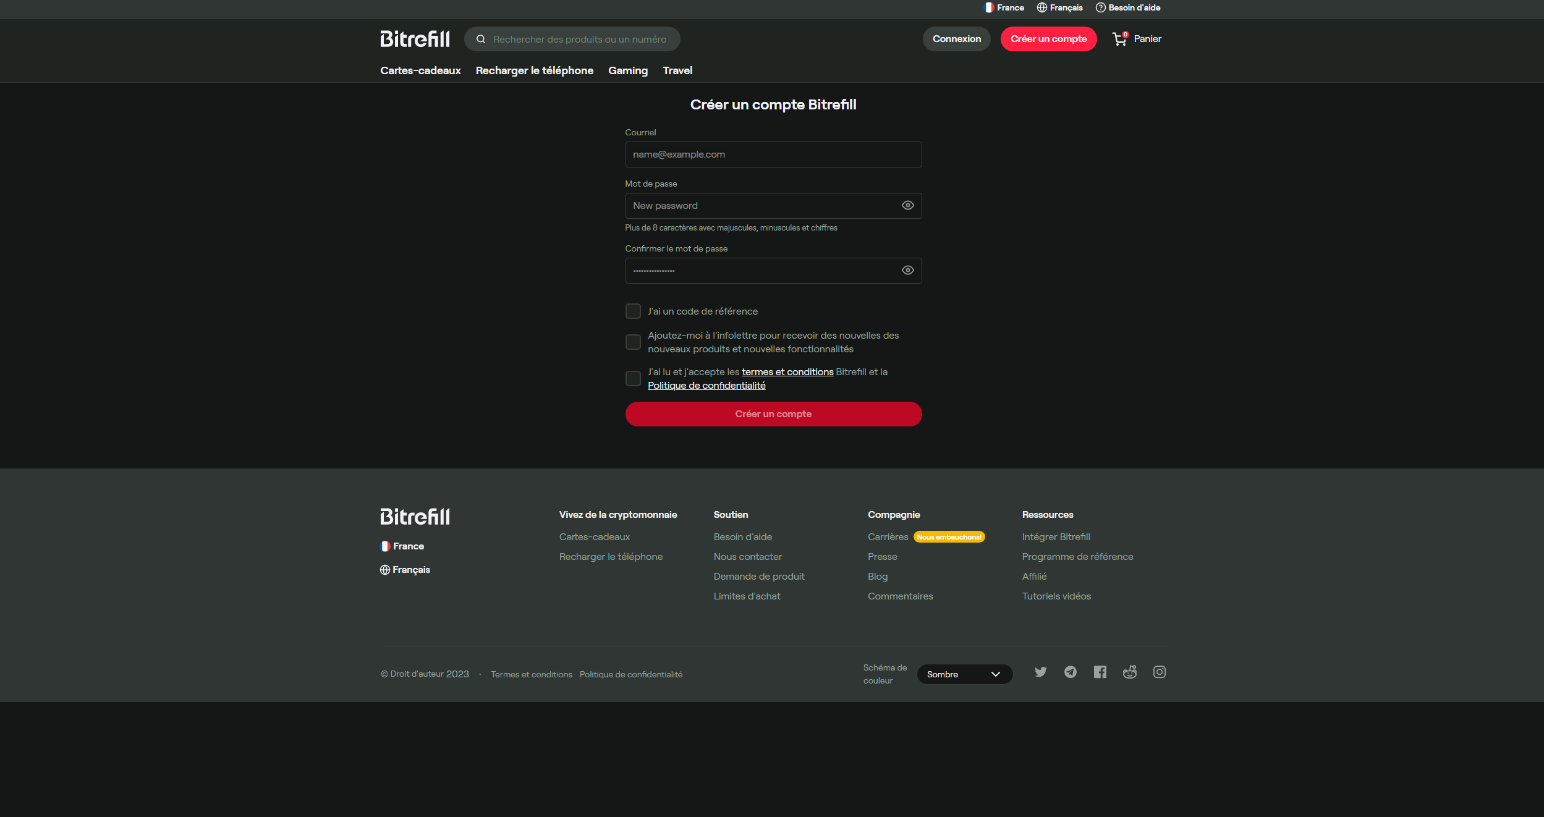The width and height of the screenshot is (1544, 817).
Task: Open the Facebook social icon
Action: point(1100,672)
